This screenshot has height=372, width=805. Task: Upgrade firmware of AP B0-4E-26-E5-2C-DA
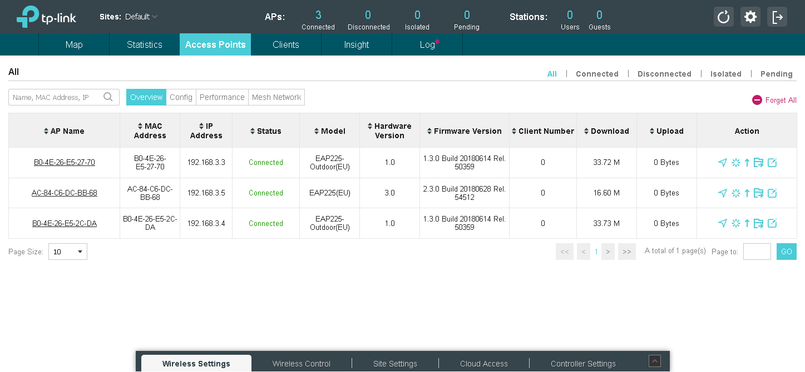click(747, 223)
